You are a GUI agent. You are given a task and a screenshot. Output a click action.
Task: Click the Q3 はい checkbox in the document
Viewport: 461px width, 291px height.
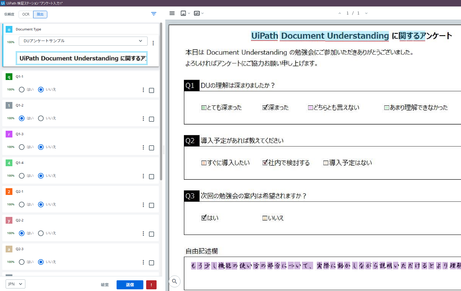point(204,218)
